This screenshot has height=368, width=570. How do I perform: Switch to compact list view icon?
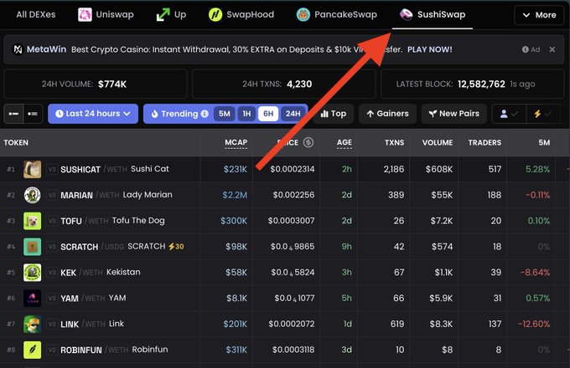[13, 114]
